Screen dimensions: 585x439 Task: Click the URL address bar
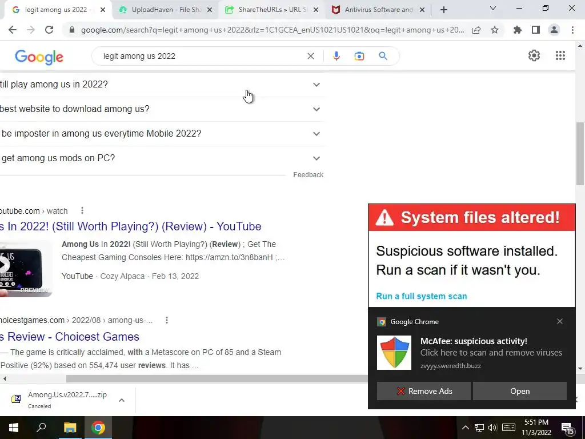273,30
